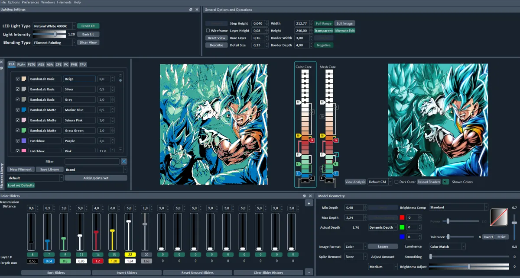The image size is (520, 278).
Task: Click the minus button in Color Sliders
Action: pos(309,272)
